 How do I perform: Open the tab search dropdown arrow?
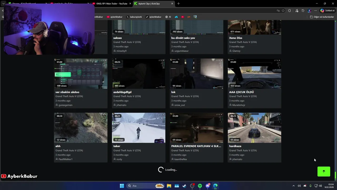[3, 3]
